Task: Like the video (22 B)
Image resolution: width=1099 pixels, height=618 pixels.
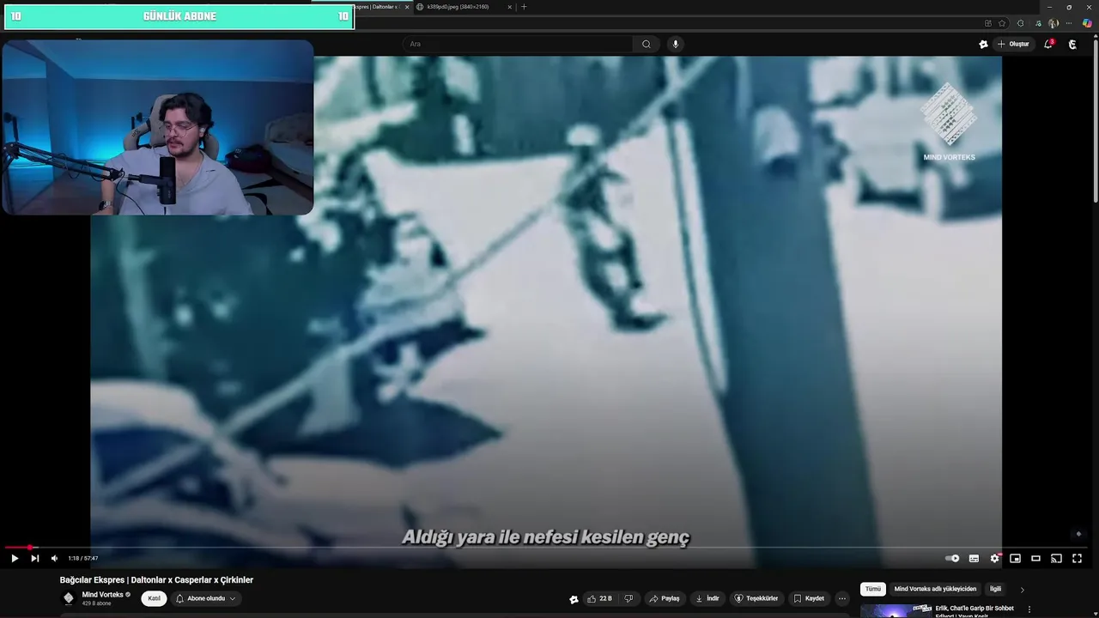Action: tap(600, 598)
